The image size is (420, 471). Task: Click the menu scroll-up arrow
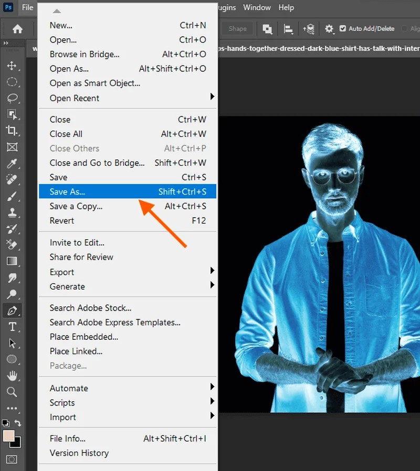pyautogui.click(x=57, y=12)
